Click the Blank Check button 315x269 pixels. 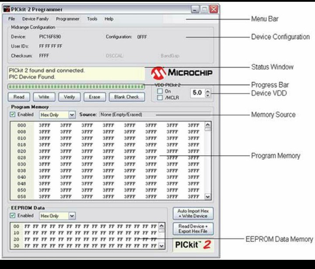tap(127, 97)
